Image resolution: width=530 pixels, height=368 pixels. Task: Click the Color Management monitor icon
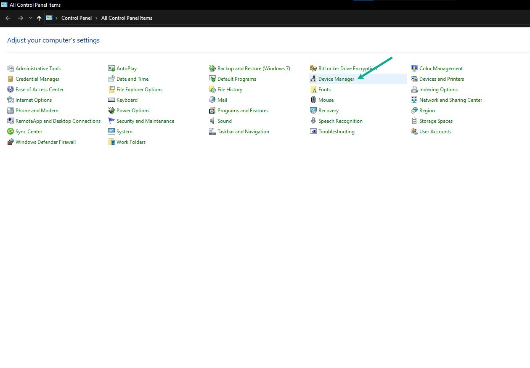click(x=414, y=68)
